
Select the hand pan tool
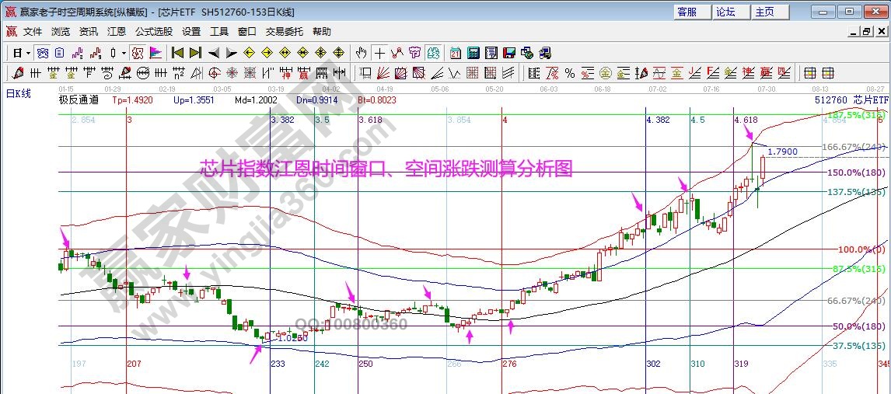coord(361,53)
